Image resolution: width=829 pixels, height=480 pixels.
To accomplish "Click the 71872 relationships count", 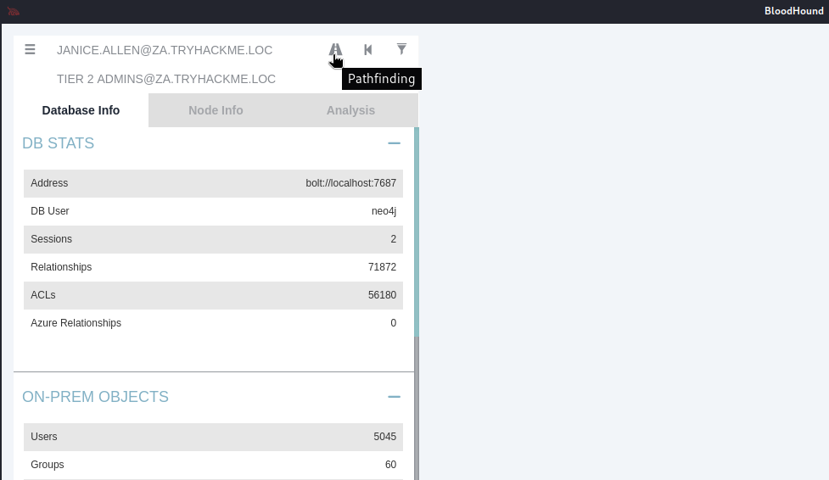I will (382, 267).
